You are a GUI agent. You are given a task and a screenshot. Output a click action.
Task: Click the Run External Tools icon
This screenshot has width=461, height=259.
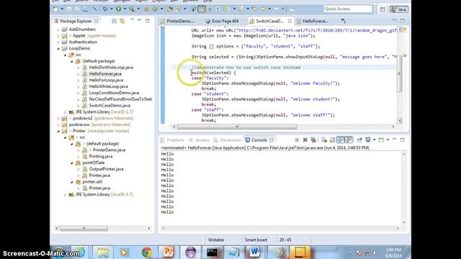point(132,9)
